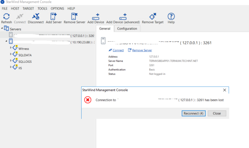Viewport: 249px width, 148px height.
Task: Click the IIS target warning icon
Action: click(15, 67)
